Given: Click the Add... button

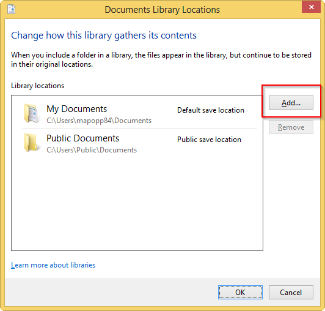Looking at the screenshot, I should (291, 102).
